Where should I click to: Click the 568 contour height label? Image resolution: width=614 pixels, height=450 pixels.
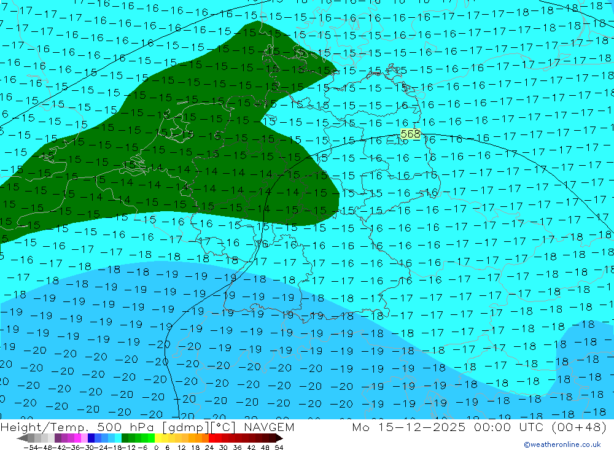[x=410, y=134]
